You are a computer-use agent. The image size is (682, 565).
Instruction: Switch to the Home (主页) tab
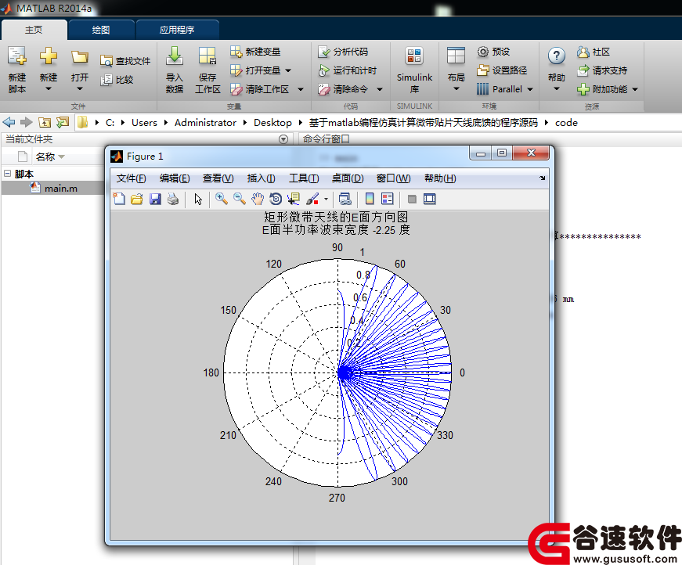click(34, 30)
